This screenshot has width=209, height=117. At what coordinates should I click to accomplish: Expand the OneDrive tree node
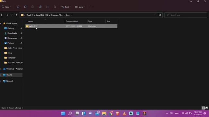click(x=1, y=69)
